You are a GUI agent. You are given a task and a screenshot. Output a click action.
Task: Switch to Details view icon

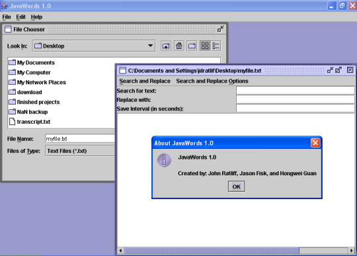(x=216, y=46)
